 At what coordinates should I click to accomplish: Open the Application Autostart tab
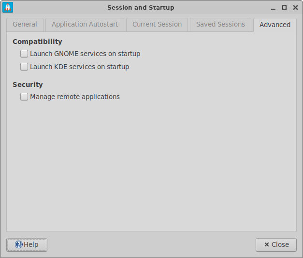85,25
